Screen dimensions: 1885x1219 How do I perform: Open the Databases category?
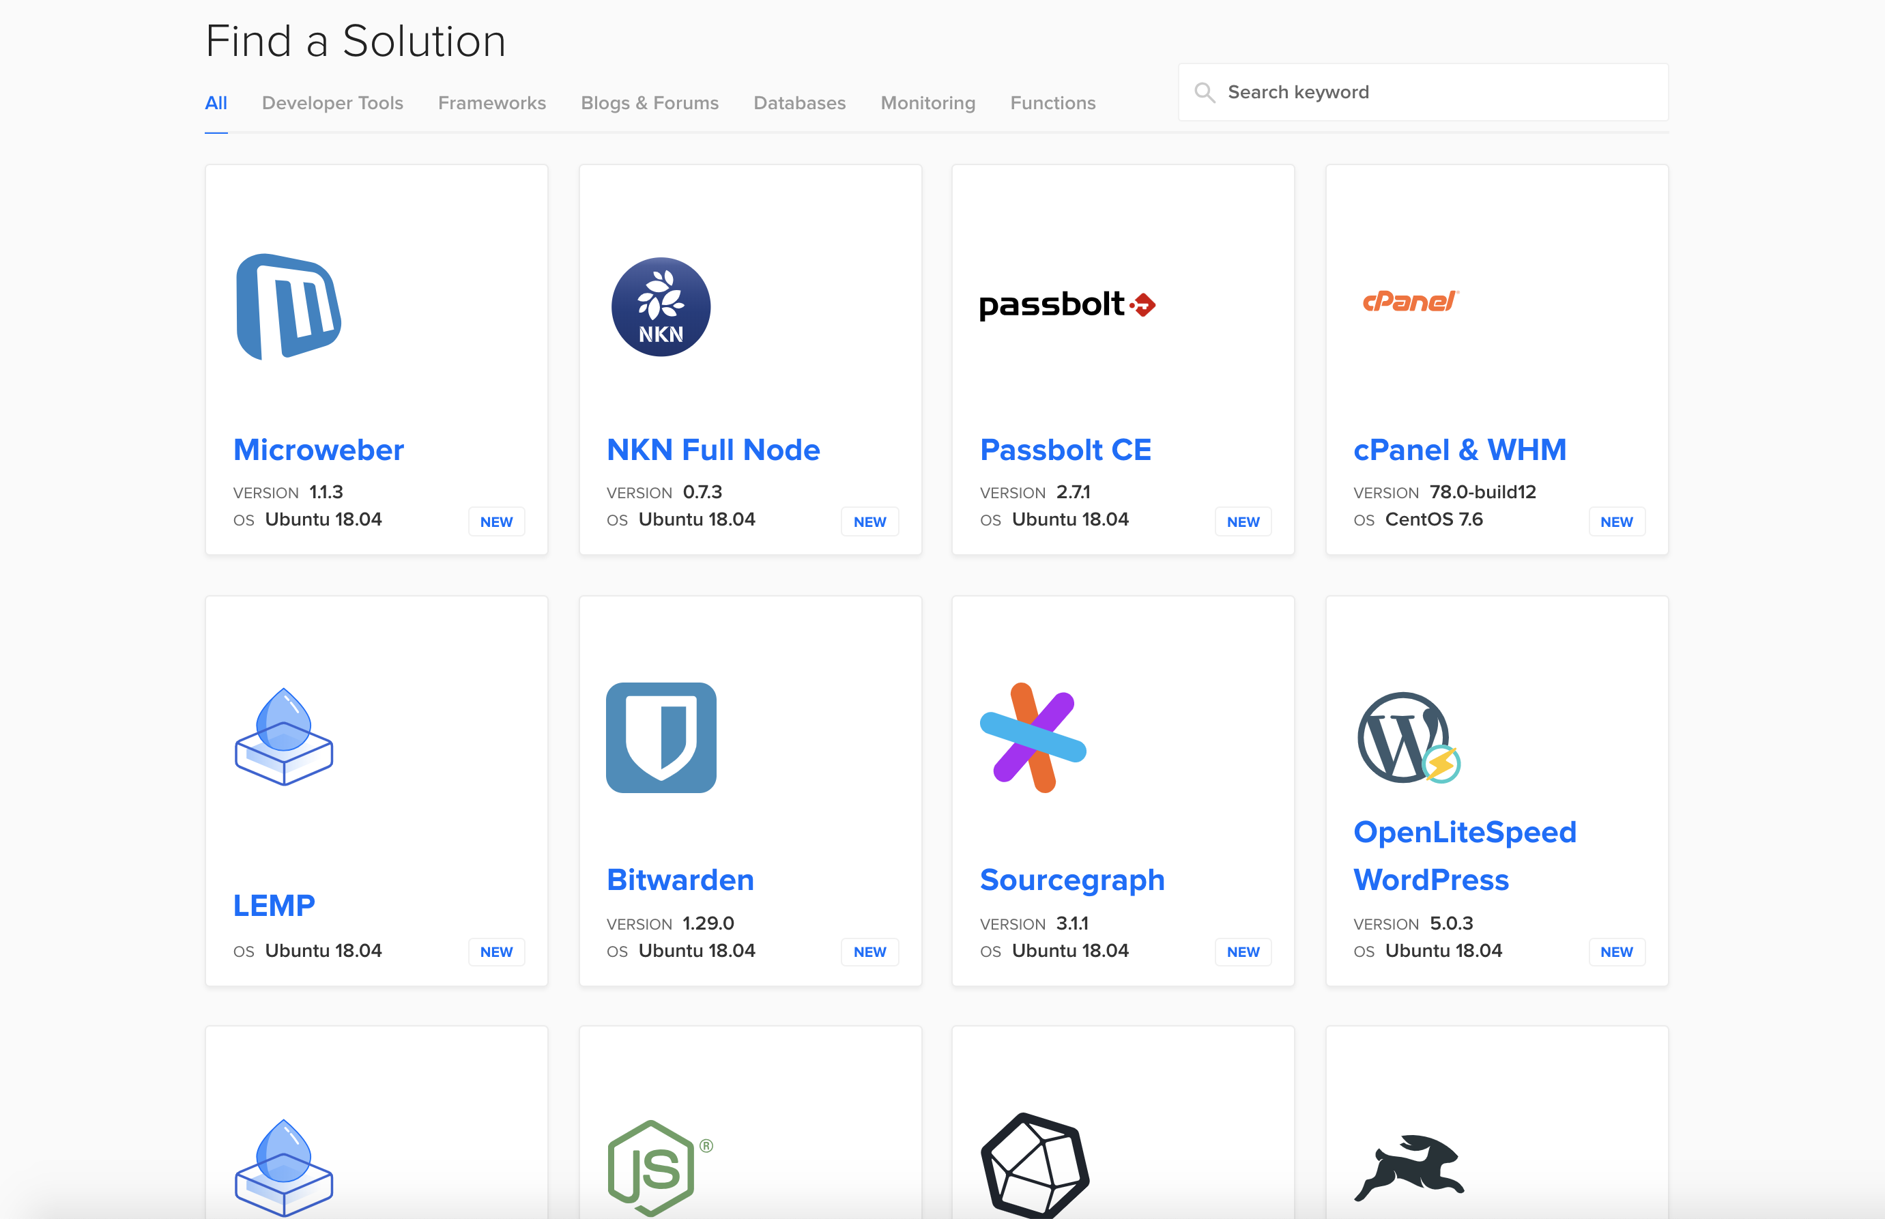click(x=799, y=103)
